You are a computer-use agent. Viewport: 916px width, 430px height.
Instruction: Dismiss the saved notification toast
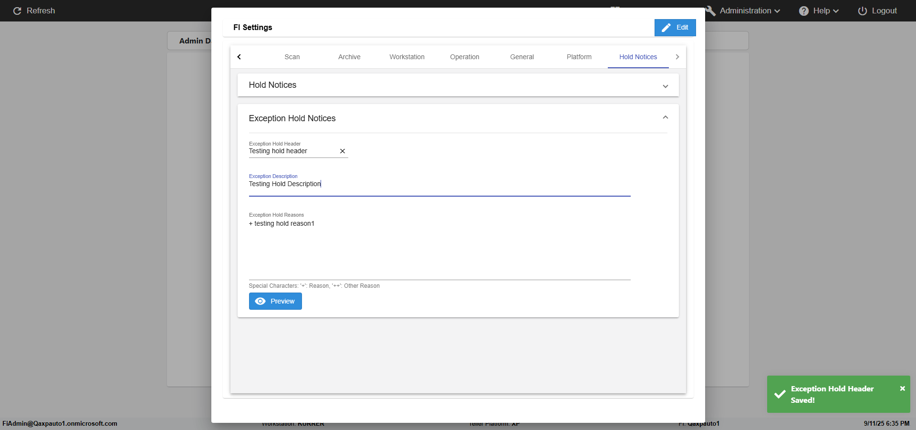[902, 388]
